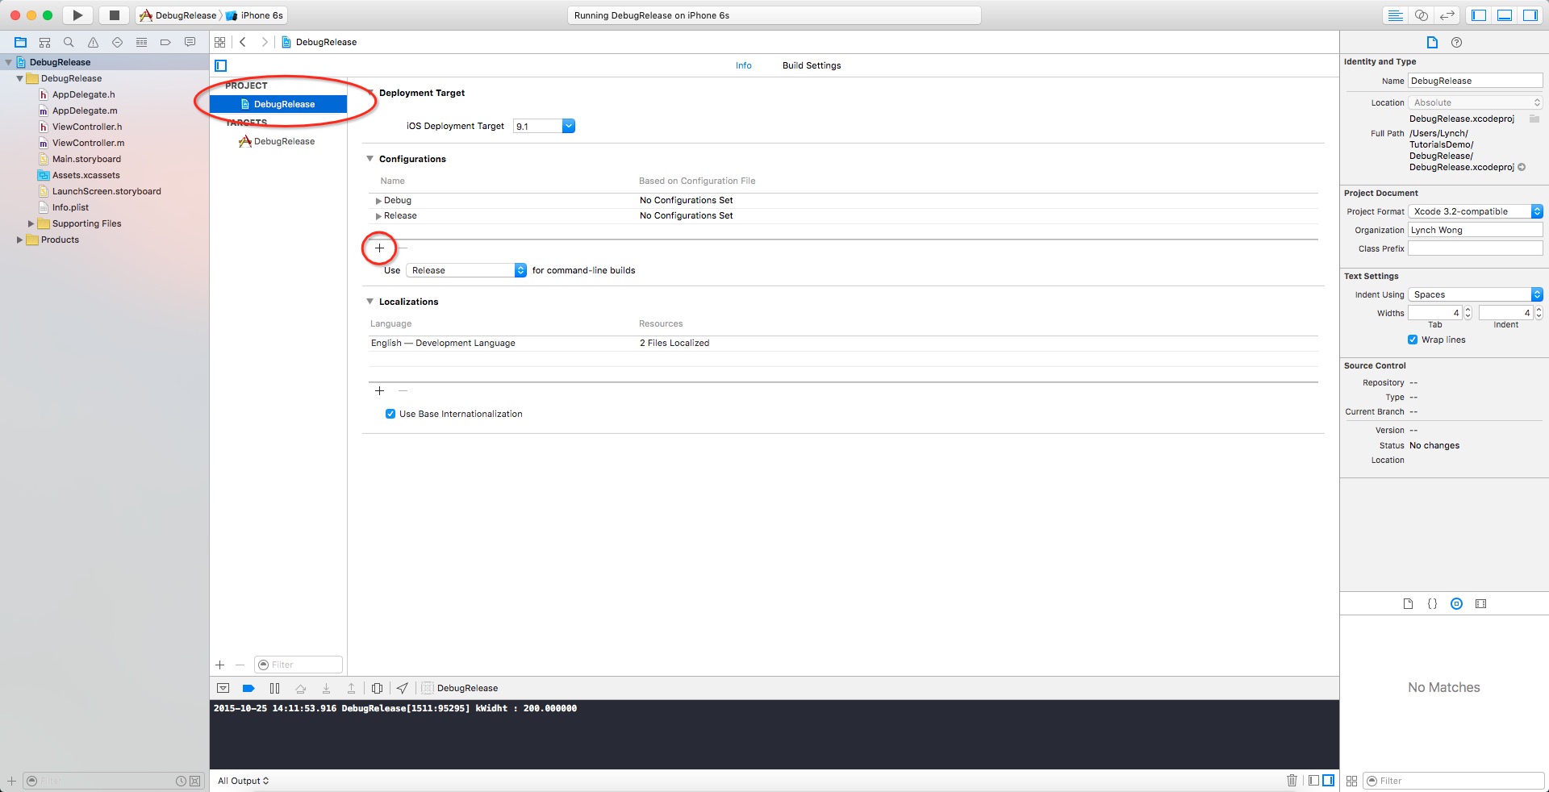
Task: Click the Organization text field
Action: coord(1476,230)
